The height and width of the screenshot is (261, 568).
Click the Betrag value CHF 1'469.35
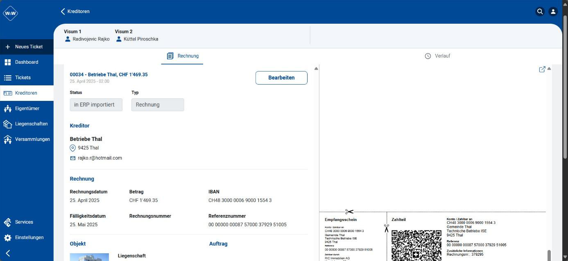pos(143,201)
